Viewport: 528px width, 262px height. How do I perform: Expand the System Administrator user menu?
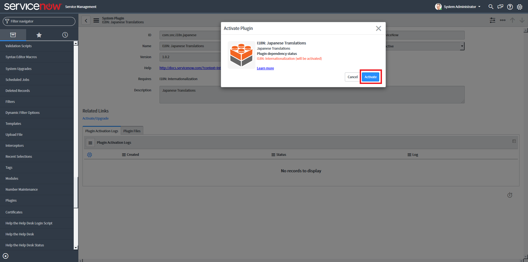tap(458, 7)
